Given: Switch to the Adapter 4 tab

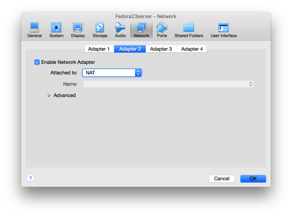Looking at the screenshot, I should tap(192, 49).
